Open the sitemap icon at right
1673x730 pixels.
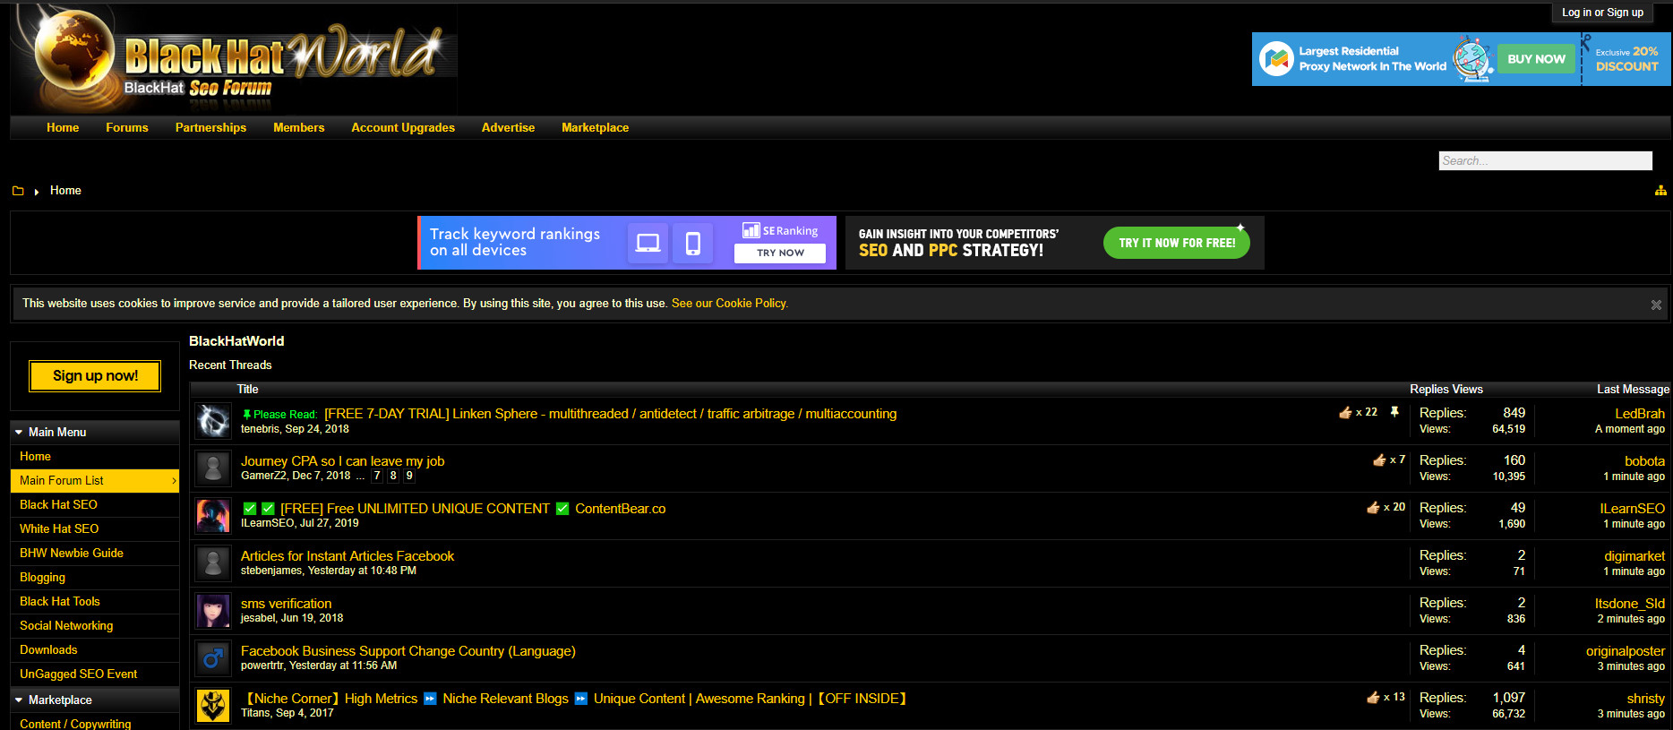(x=1660, y=190)
